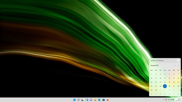Screen dimensions: 182x102
Task: Select November 23 in the calendar
Action: tap(156, 86)
